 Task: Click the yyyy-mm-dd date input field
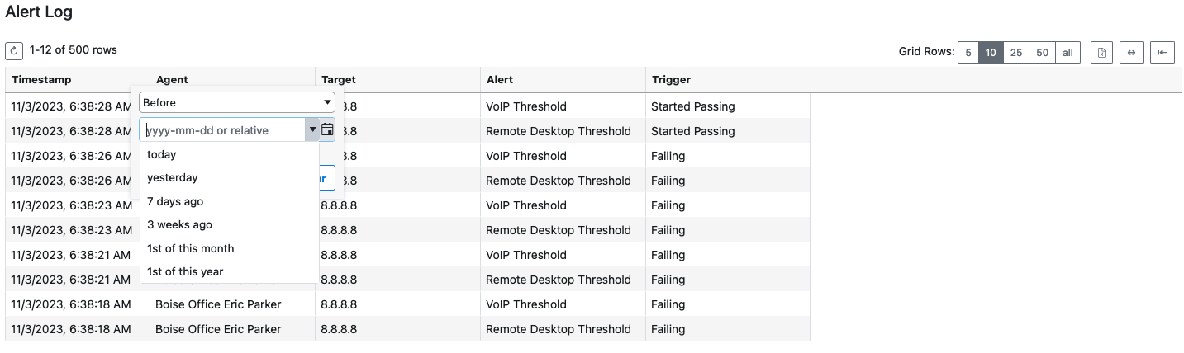(223, 129)
